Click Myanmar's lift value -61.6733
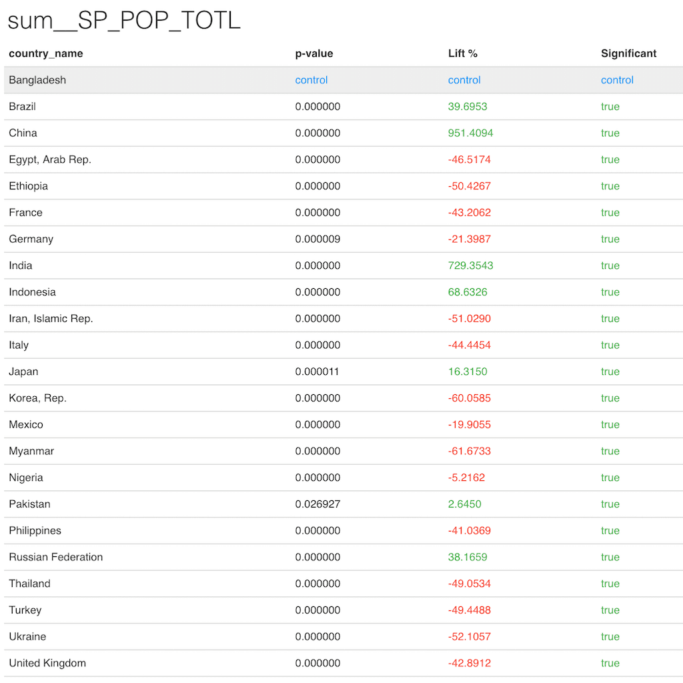Screen dimensions: 683x683 coord(470,451)
